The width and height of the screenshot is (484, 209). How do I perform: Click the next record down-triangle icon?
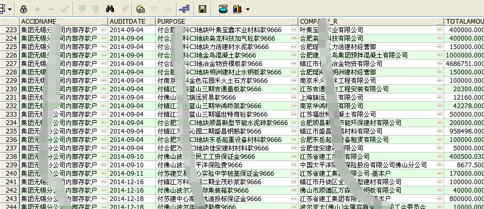click(x=154, y=9)
